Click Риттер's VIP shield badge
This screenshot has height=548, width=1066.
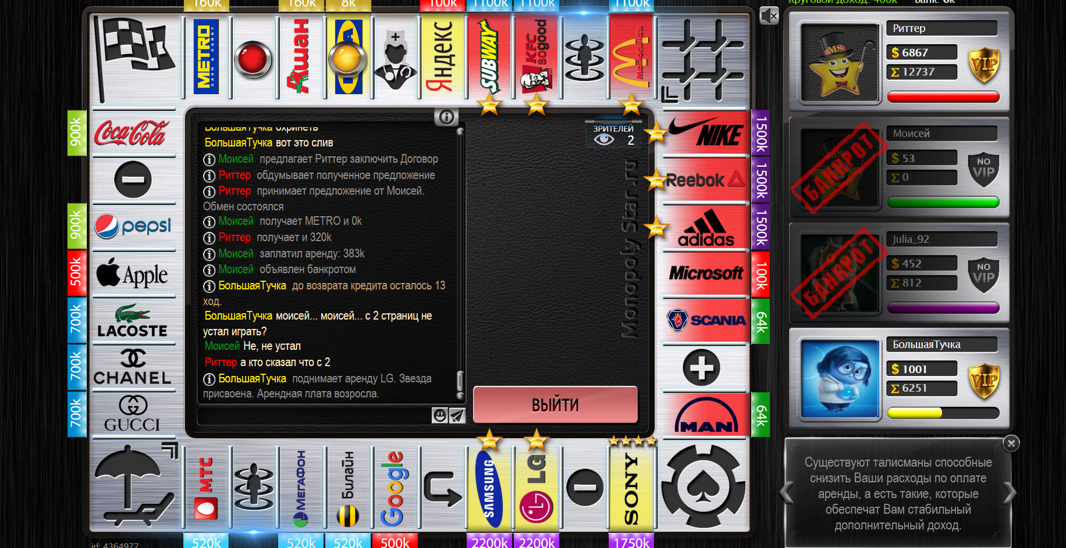pyautogui.click(x=984, y=65)
